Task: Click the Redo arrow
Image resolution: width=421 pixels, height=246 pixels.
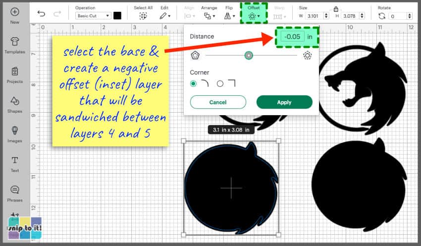Action: (57, 13)
